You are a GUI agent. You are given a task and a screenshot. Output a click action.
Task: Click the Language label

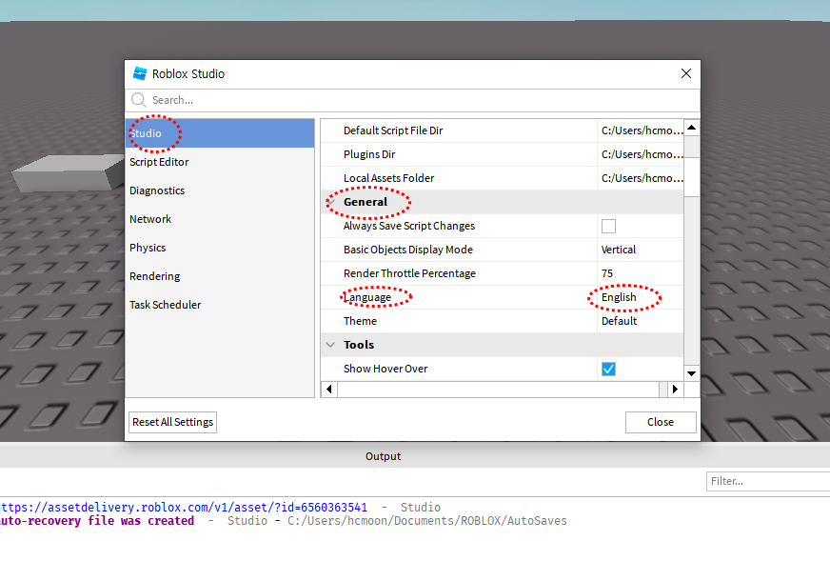[367, 297]
